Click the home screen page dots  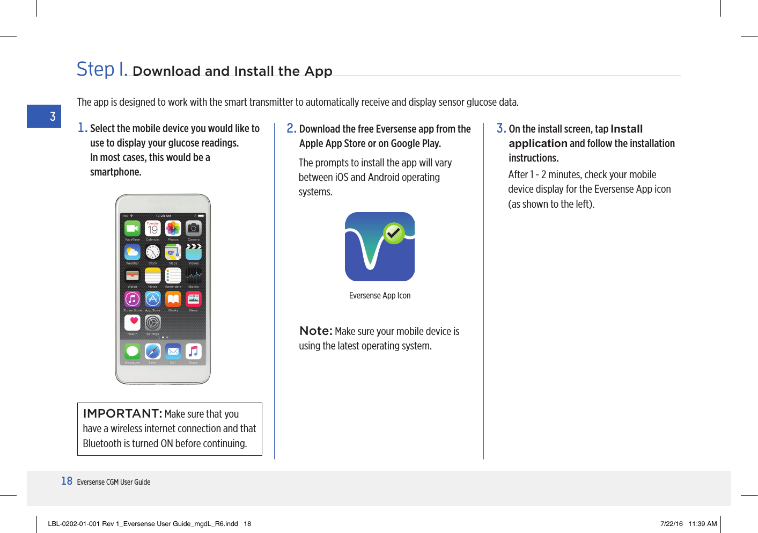(x=163, y=337)
